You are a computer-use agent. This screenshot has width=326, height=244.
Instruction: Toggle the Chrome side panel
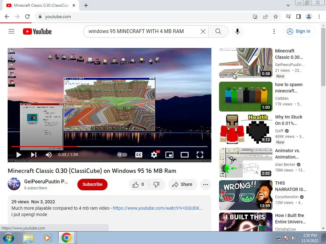click(299, 17)
